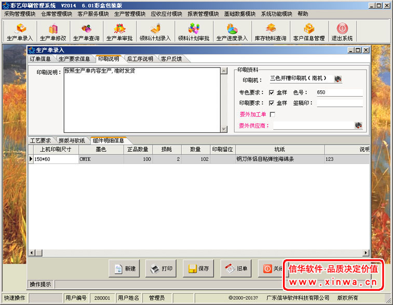The height and width of the screenshot is (305, 393).
Task: Click 保存 button
Action: click(x=198, y=269)
